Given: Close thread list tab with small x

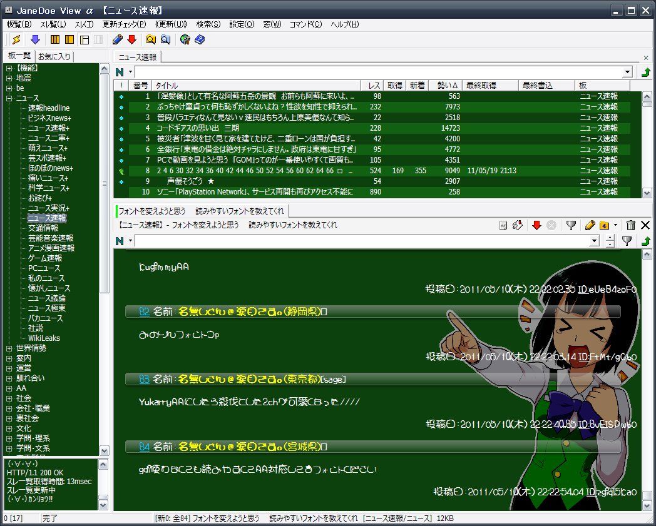Looking at the screenshot, I should click(x=646, y=58).
